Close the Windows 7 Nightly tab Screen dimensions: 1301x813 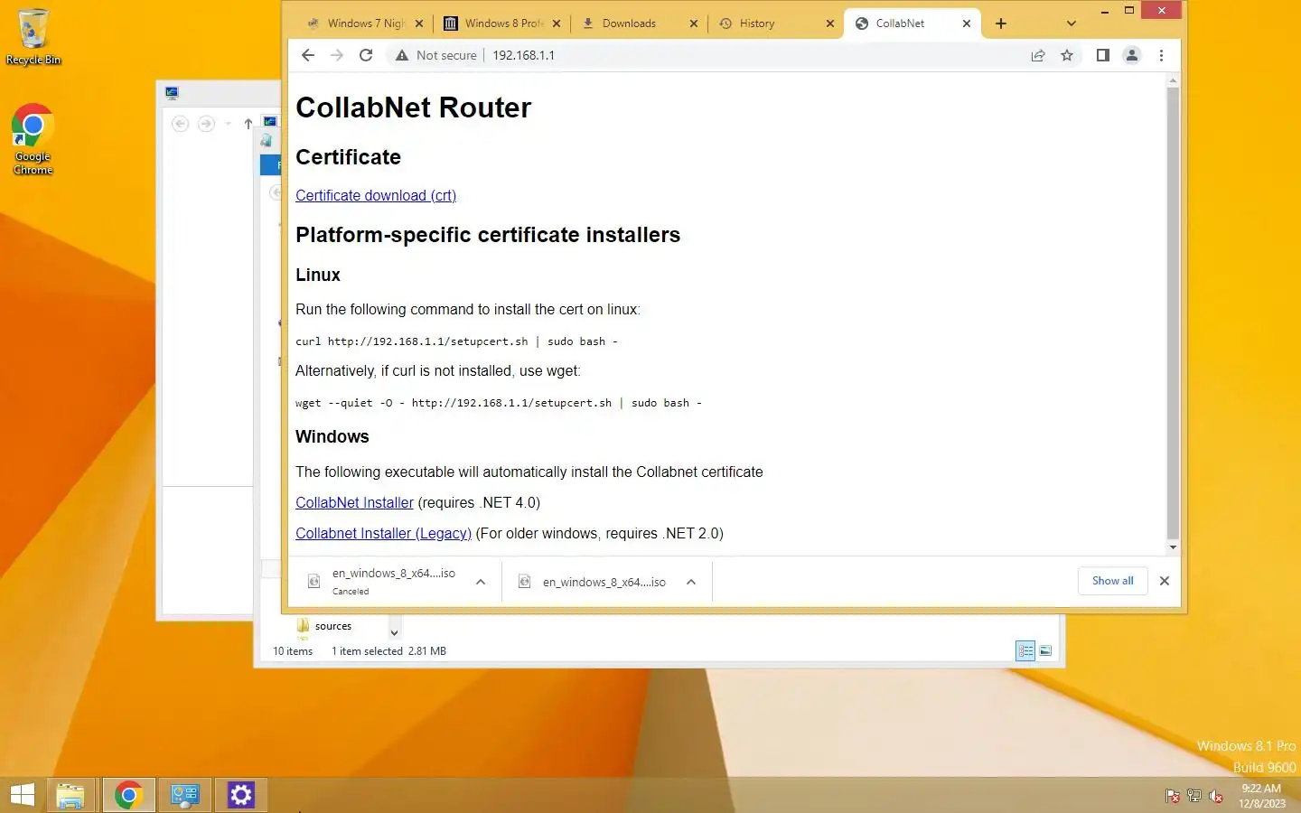click(x=419, y=23)
